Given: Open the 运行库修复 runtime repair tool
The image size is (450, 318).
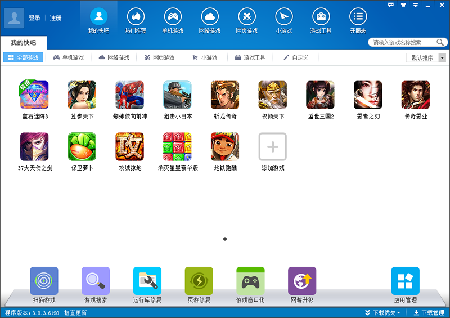Looking at the screenshot, I should pyautogui.click(x=147, y=281).
